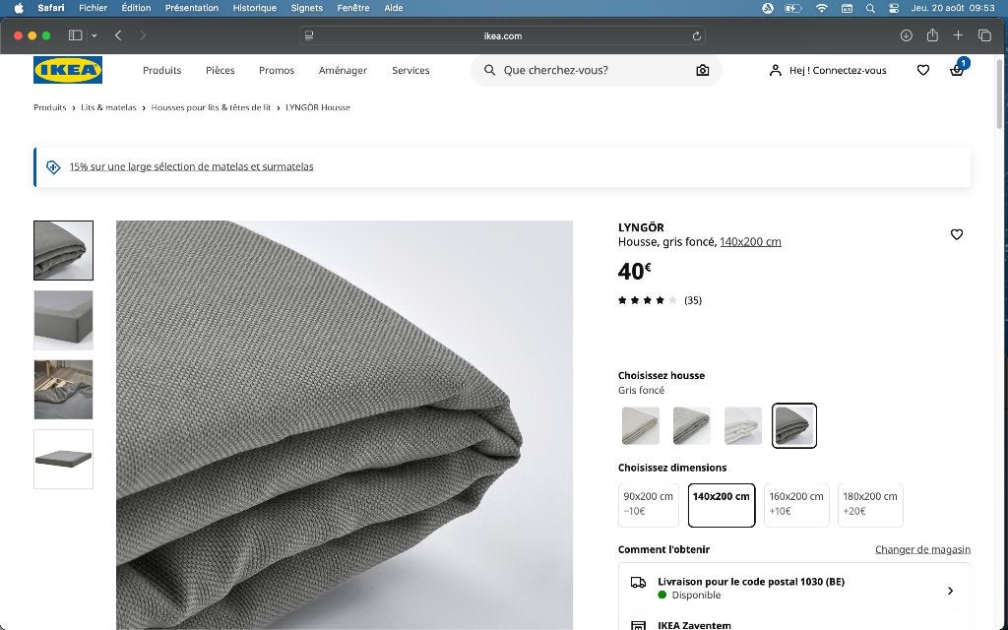The width and height of the screenshot is (1008, 630).
Task: Open the Produits navigation menu
Action: 162,70
